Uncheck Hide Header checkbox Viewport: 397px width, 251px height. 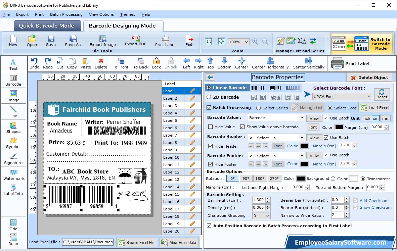[x=210, y=146]
